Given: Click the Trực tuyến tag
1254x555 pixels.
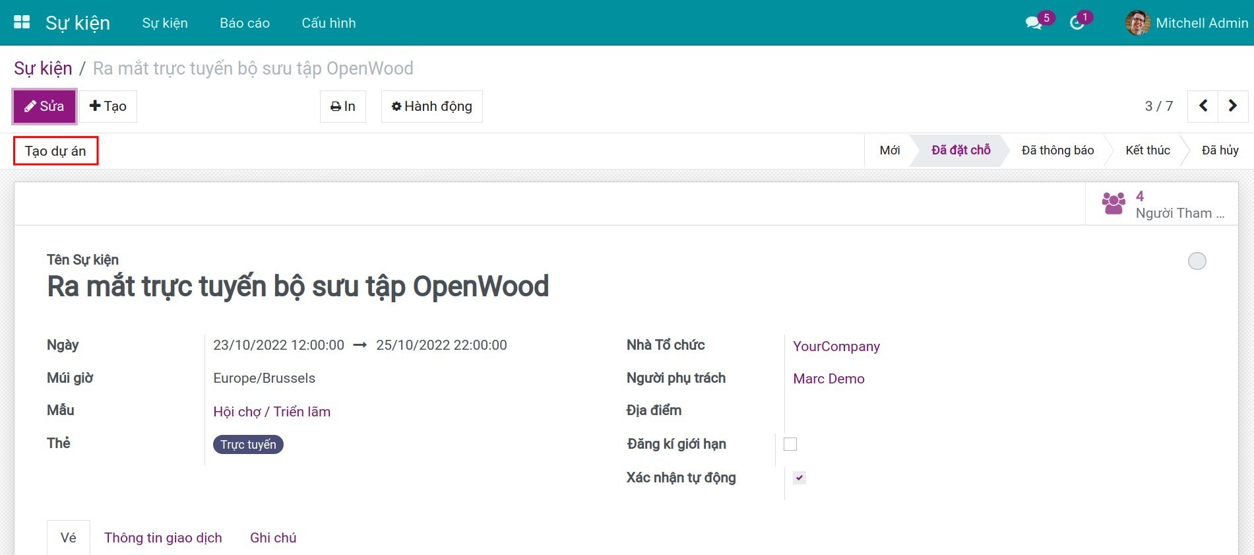Looking at the screenshot, I should (x=248, y=445).
